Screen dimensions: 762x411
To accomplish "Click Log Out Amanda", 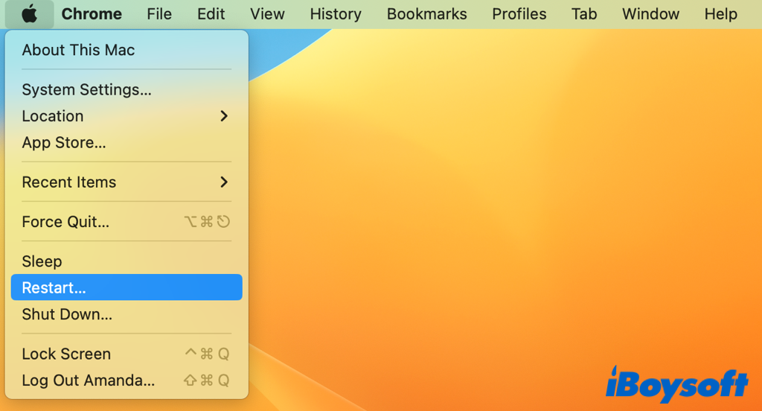I will click(x=88, y=380).
